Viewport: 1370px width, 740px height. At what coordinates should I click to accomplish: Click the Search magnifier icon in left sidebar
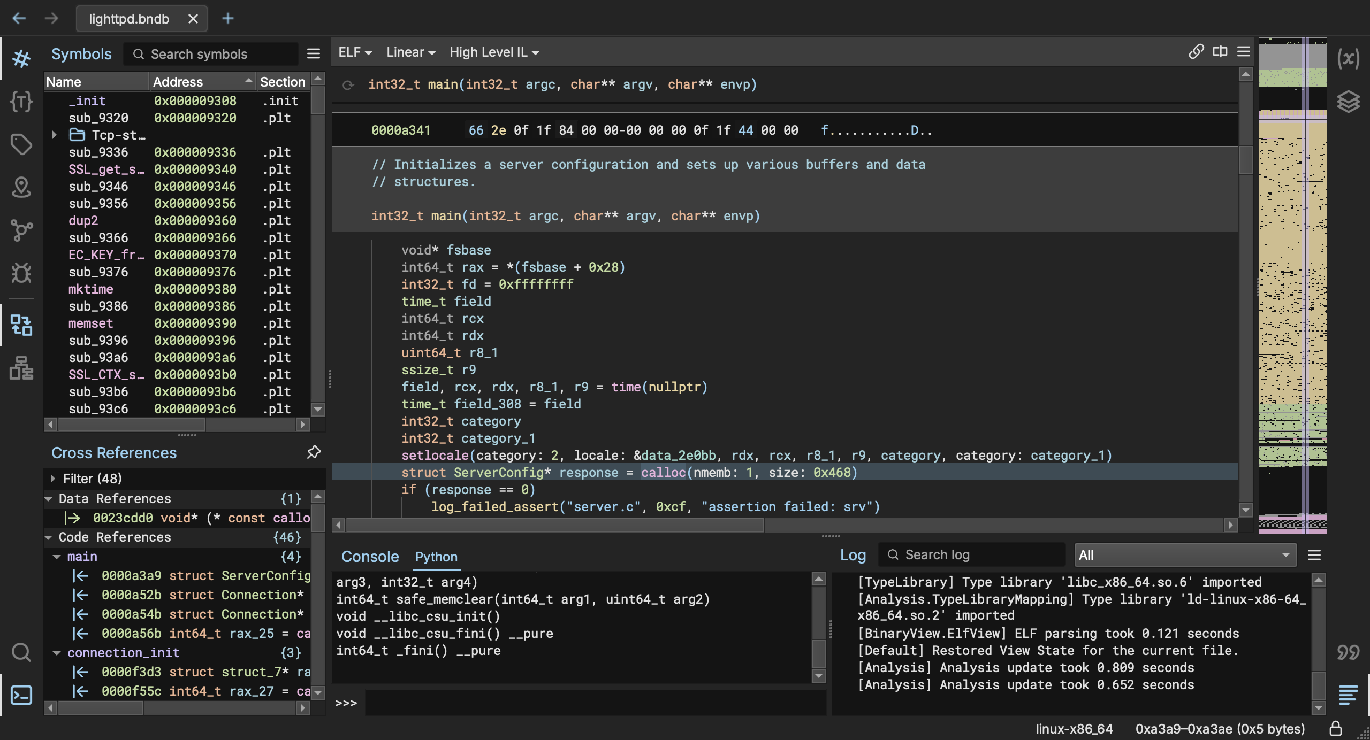pyautogui.click(x=21, y=652)
